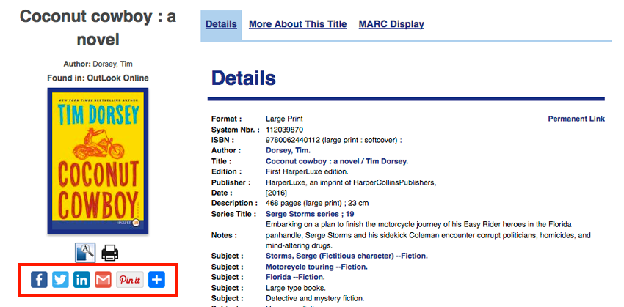Click the magnifier book preview icon
The width and height of the screenshot is (624, 307).
85,253
